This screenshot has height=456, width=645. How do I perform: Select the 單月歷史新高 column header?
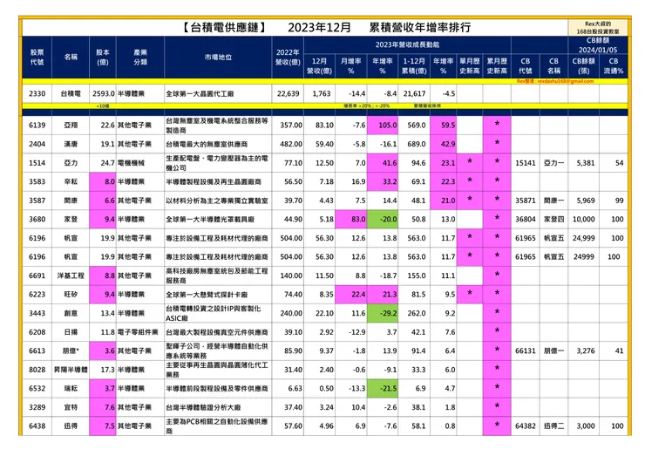(x=469, y=66)
